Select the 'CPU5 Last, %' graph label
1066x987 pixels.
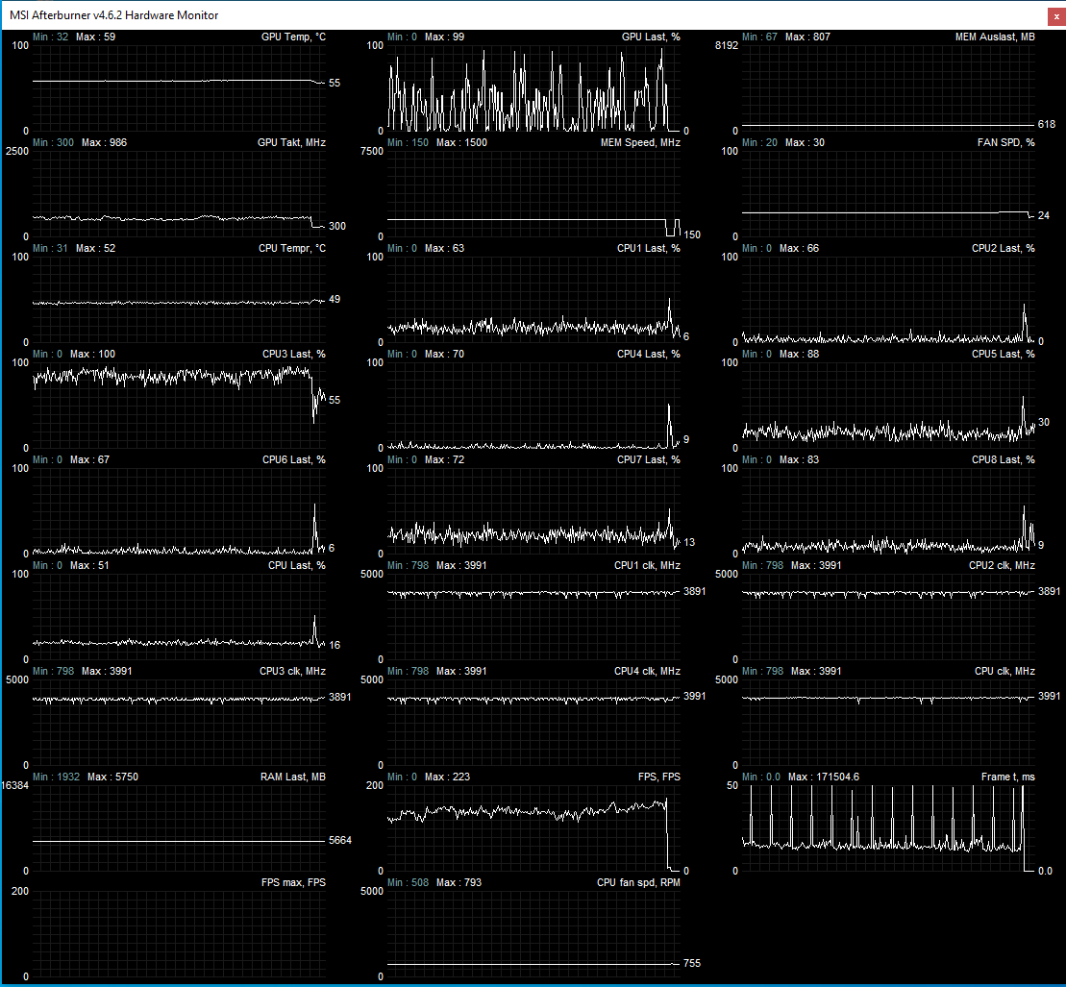point(1003,354)
